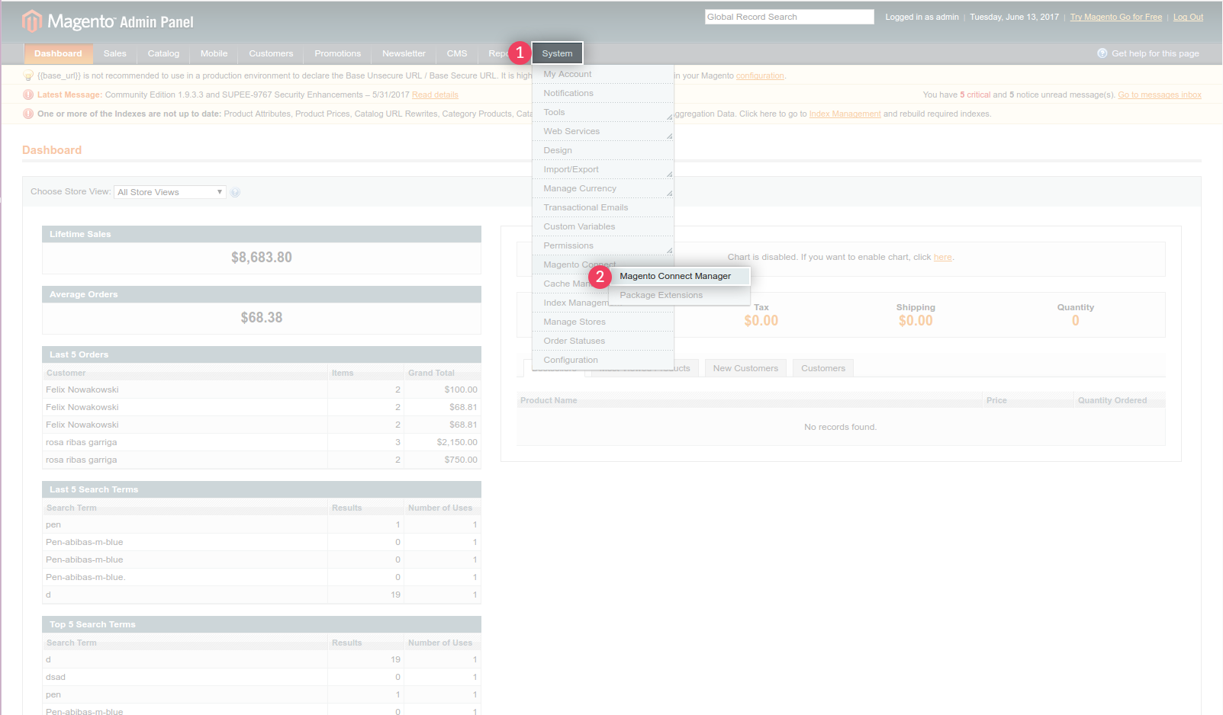Open the Mobile menu

pyautogui.click(x=214, y=53)
